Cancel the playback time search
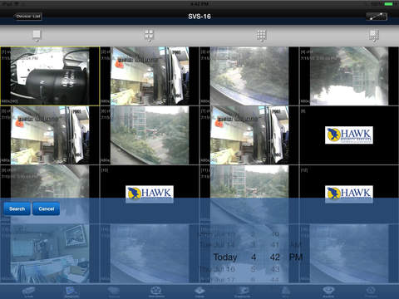 47,208
